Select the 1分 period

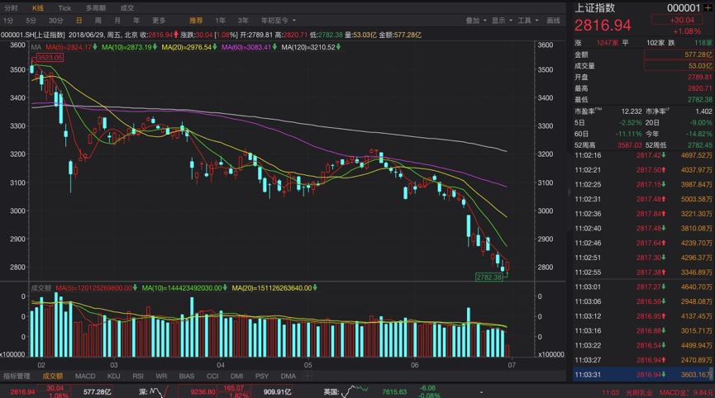tap(8, 21)
